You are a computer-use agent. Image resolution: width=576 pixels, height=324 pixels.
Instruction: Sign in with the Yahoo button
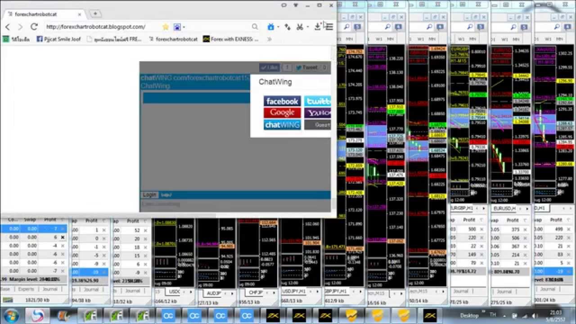[318, 112]
